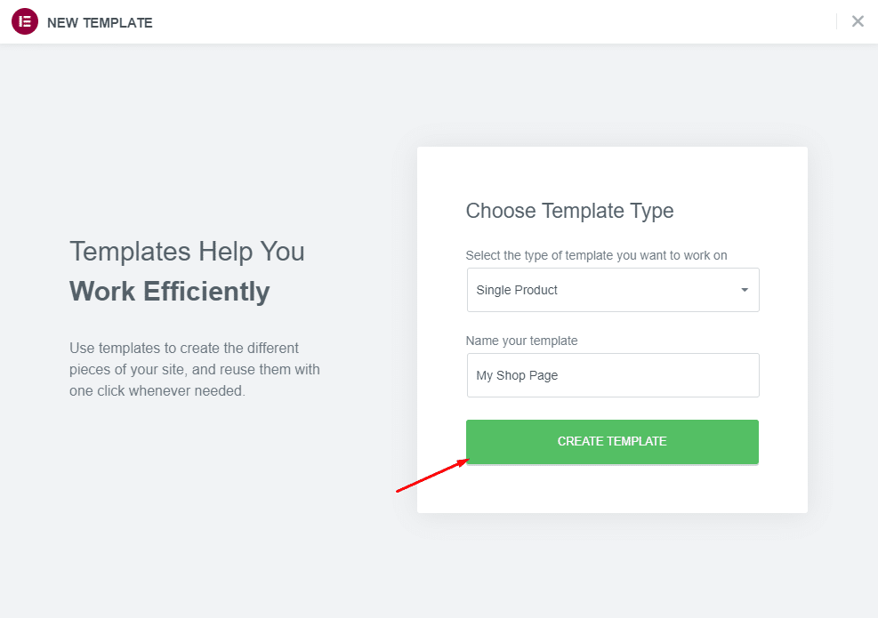This screenshot has height=618, width=878.
Task: Click the gray background below the description text
Action: point(195,493)
